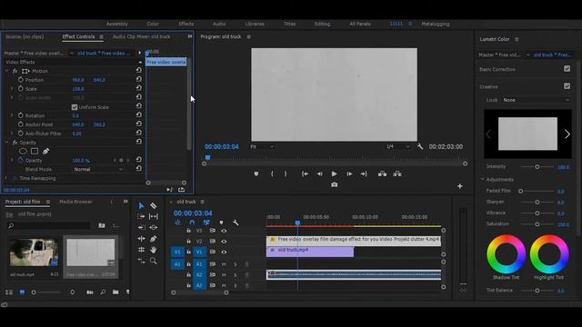582x327 pixels.
Task: Create 4-point rectangle mask under Opacity
Action: [35, 152]
